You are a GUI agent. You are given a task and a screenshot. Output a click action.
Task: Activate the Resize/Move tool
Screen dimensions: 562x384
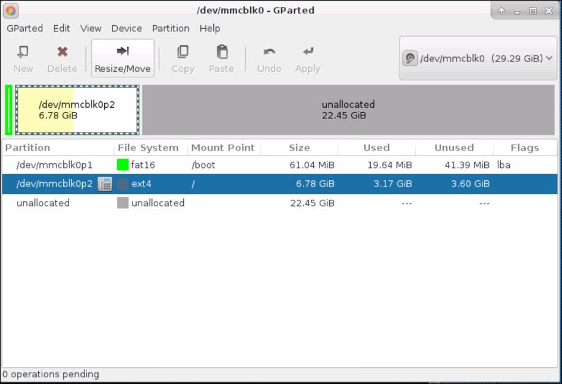coord(122,58)
